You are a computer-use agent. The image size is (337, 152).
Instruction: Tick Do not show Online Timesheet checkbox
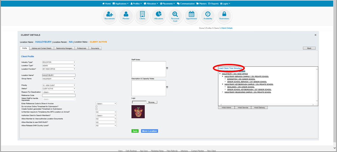click(x=96, y=106)
